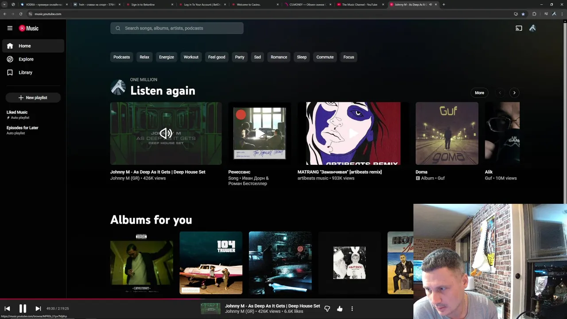Select the Sleep mood chip
Image resolution: width=567 pixels, height=319 pixels.
tap(302, 57)
